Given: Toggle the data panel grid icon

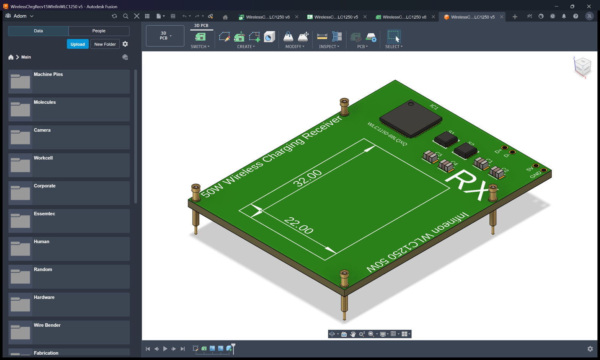Looking at the screenshot, I should (x=147, y=16).
